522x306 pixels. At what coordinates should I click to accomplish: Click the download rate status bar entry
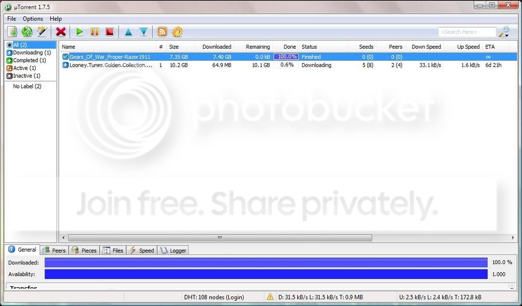321,297
